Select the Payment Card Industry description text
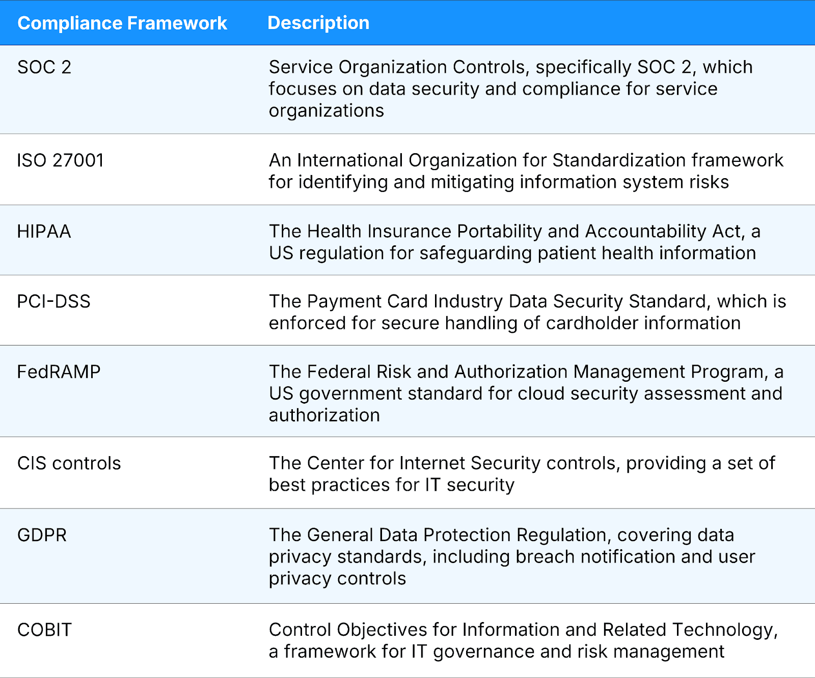 pyautogui.click(x=527, y=312)
